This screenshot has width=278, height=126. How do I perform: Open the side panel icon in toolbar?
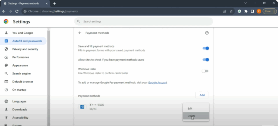[252, 11]
